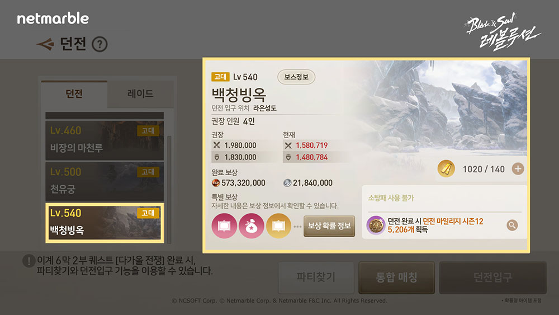559x315 pixels.
Task: Select the first pink reward item icon
Action: pyautogui.click(x=224, y=226)
